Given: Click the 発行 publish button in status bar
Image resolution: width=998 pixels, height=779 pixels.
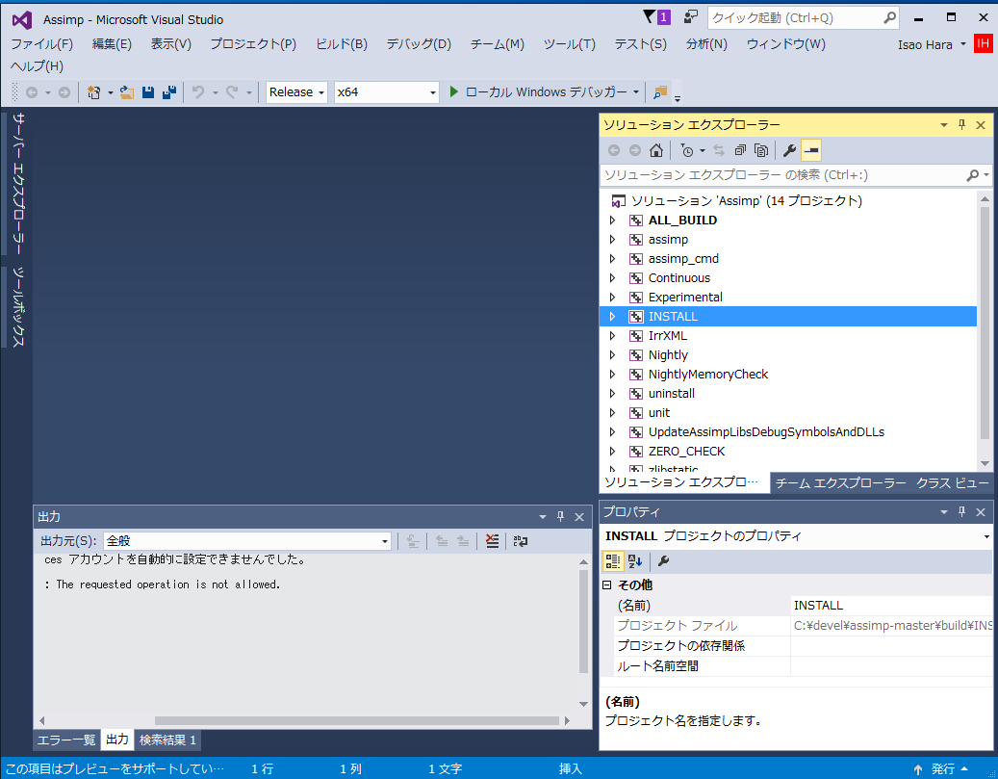Looking at the screenshot, I should click(941, 768).
